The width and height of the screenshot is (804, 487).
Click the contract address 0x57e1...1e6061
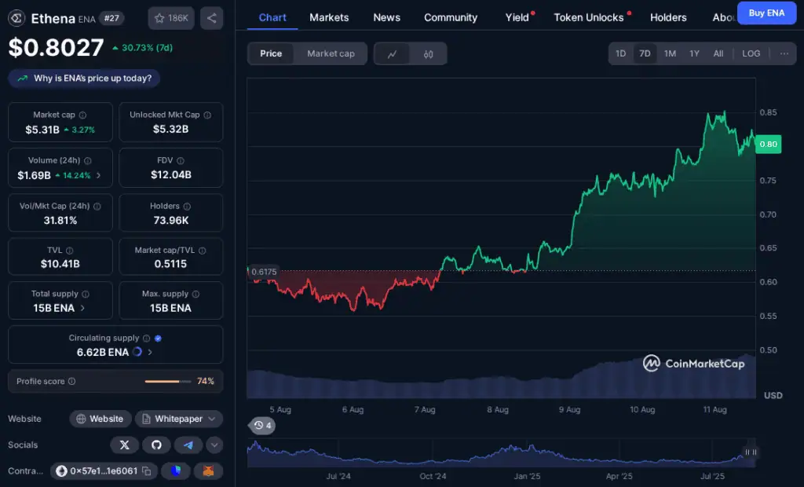[104, 471]
